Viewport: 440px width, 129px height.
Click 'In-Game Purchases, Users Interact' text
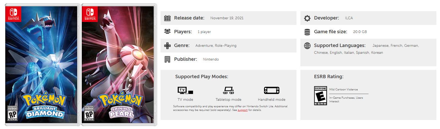(x=346, y=99)
